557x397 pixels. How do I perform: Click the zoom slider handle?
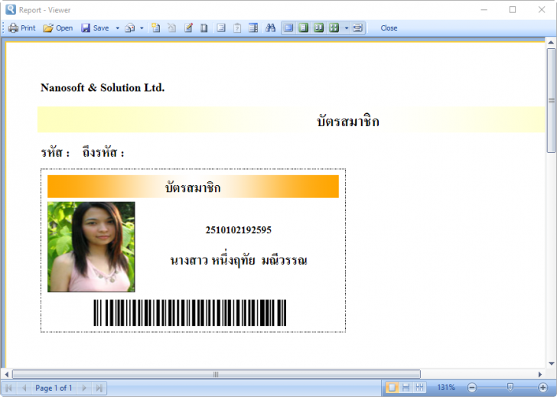click(510, 387)
